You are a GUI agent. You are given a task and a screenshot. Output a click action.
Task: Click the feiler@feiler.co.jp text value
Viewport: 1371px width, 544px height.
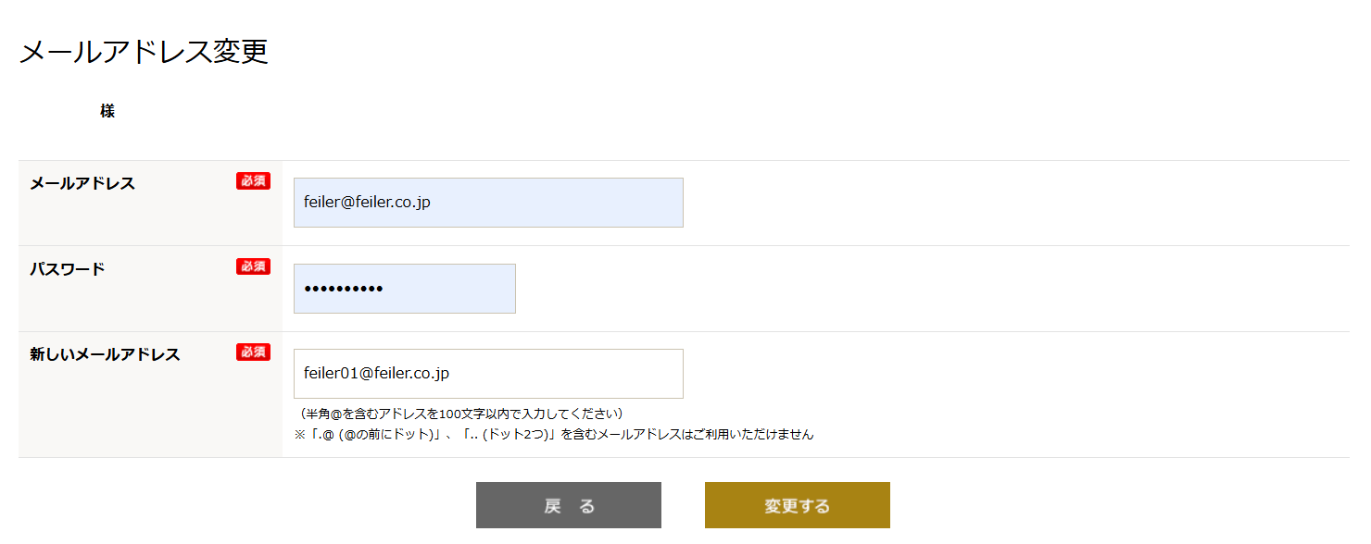tap(367, 203)
